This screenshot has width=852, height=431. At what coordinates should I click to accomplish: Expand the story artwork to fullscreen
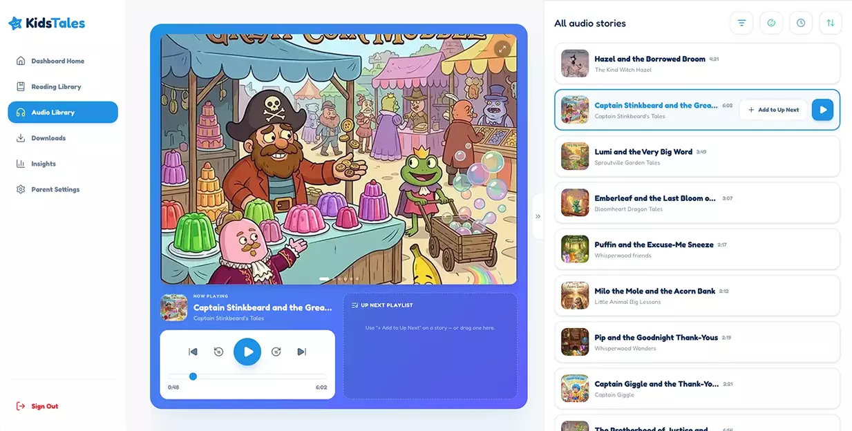502,48
